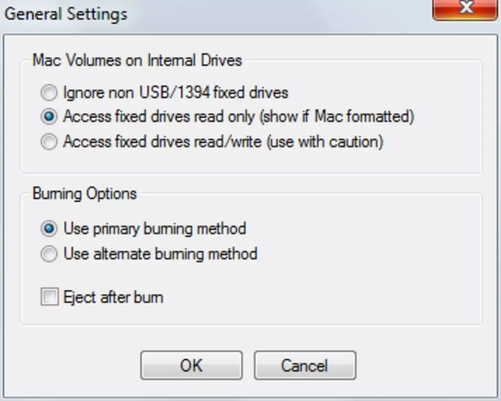Click the 'Use alternate burning method' label text
Screen dimensions: 501x401
160,254
